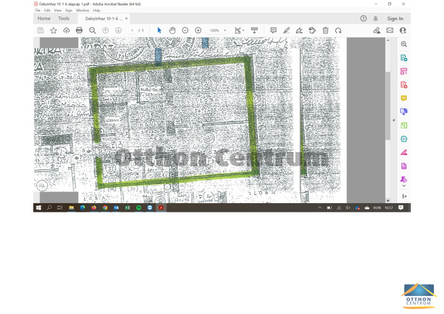Switch to the Home tab
444x314 pixels.
(44, 18)
